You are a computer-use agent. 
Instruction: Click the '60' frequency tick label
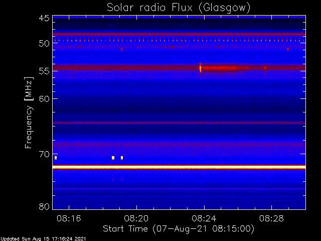(44, 99)
